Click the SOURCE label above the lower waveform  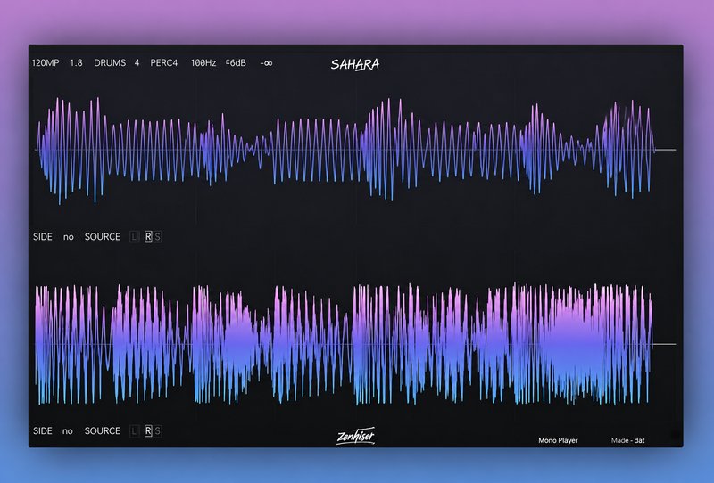point(103,236)
